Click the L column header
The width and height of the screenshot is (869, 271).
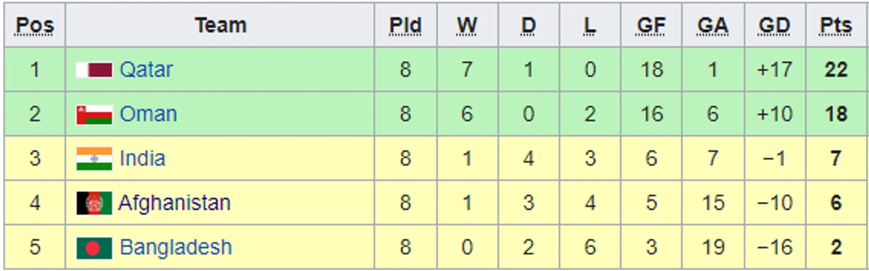pyautogui.click(x=590, y=26)
